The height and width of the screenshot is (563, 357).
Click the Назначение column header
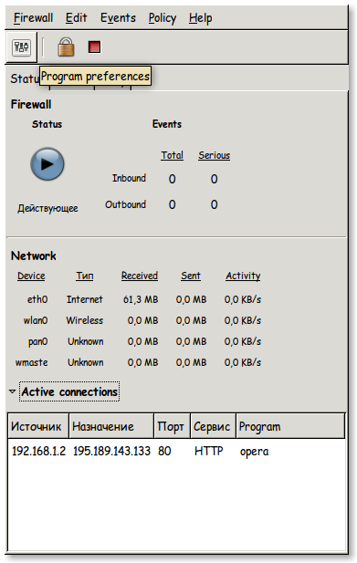[x=111, y=426]
